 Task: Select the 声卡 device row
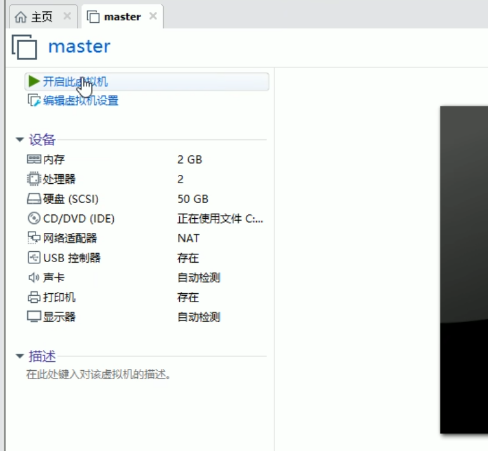point(146,277)
